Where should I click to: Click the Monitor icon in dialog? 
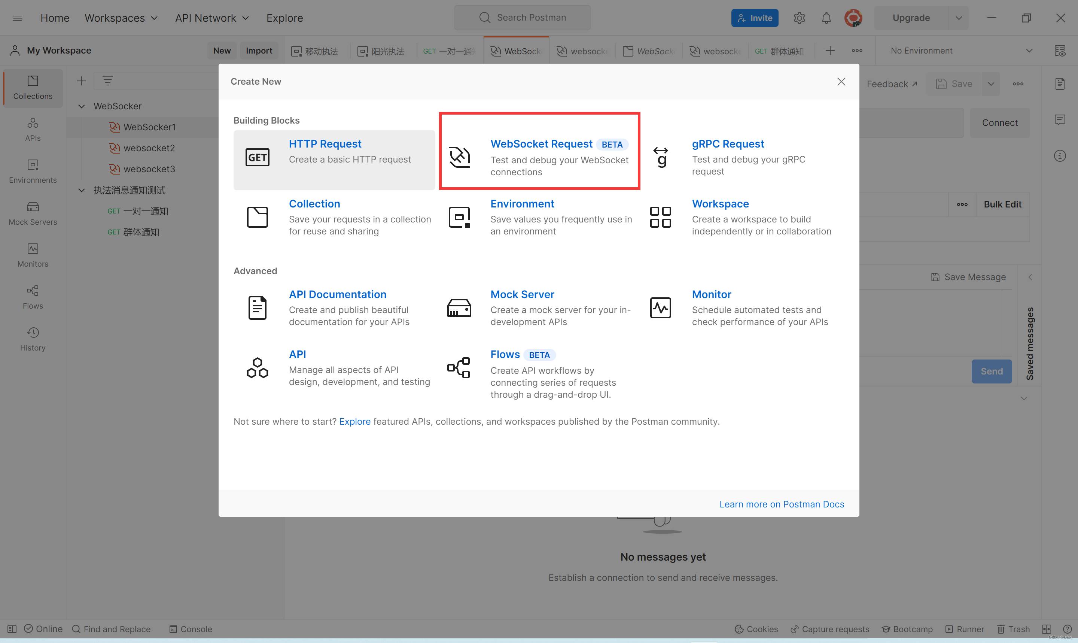(x=661, y=307)
